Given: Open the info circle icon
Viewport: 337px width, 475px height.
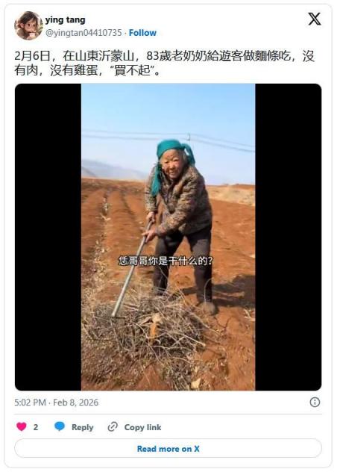Looking at the screenshot, I should pos(315,402).
